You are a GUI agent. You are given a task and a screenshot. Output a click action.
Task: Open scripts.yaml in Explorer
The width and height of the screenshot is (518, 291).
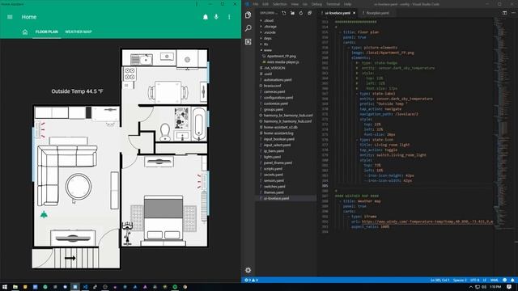coord(274,169)
